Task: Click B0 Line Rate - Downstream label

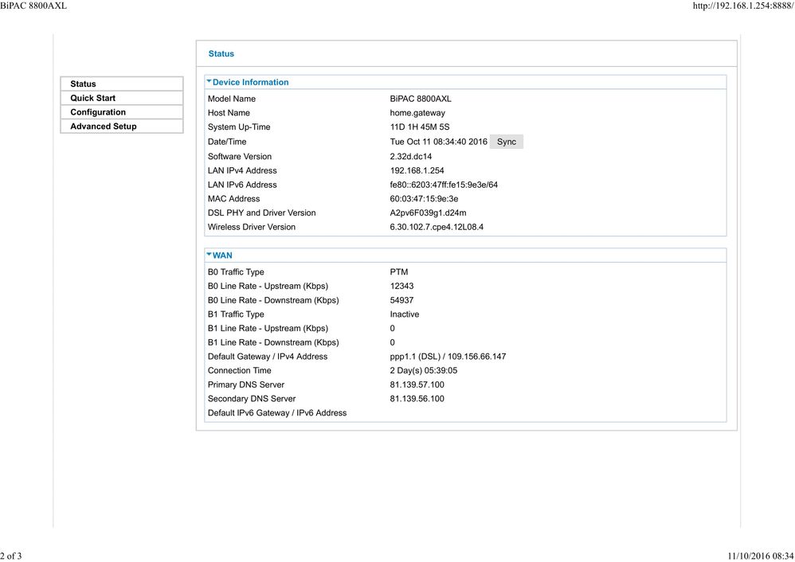Action: pyautogui.click(x=273, y=301)
